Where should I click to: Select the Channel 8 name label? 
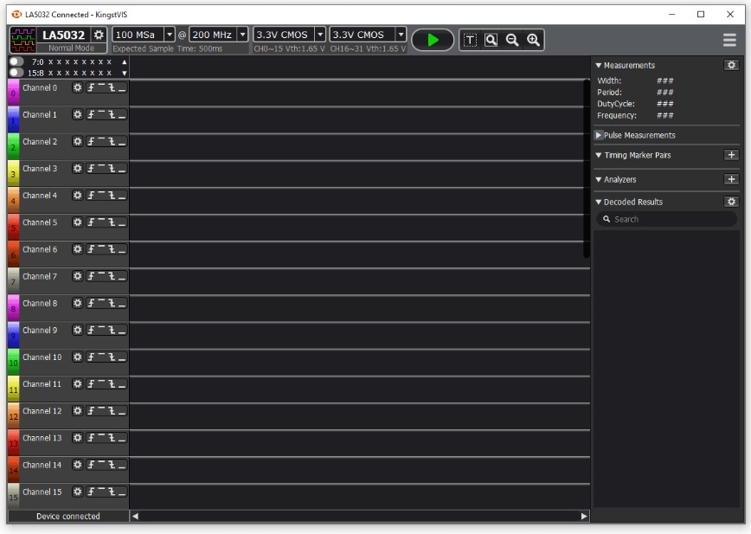[x=40, y=303]
